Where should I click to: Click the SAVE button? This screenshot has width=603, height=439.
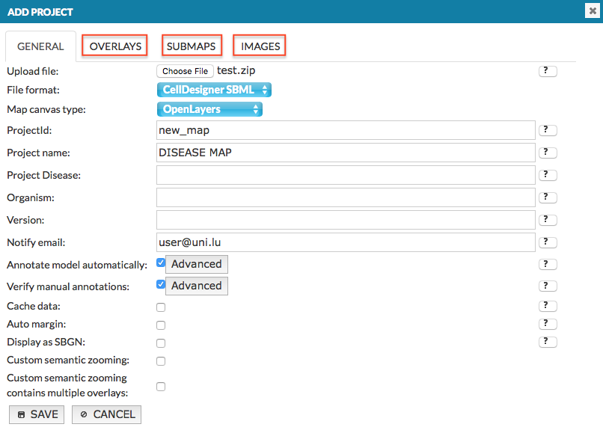coord(37,414)
